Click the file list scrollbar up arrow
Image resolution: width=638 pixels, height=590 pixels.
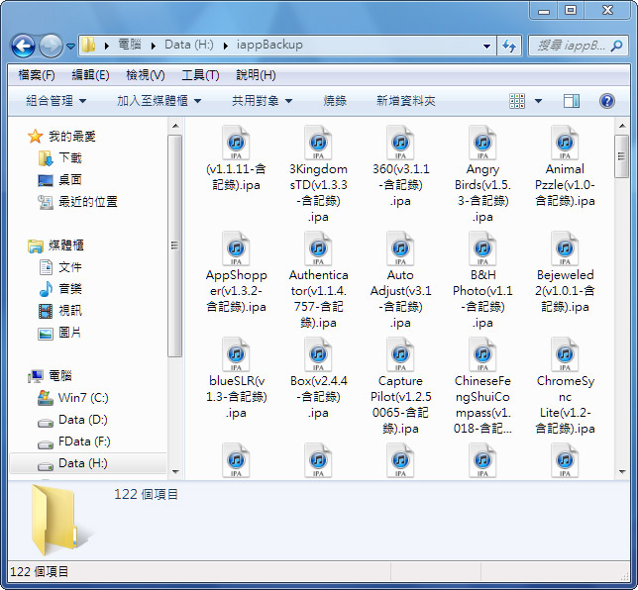pos(622,126)
